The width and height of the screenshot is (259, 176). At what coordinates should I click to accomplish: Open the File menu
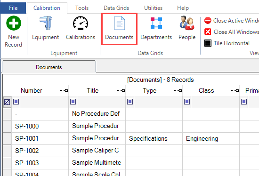pyautogui.click(x=13, y=8)
